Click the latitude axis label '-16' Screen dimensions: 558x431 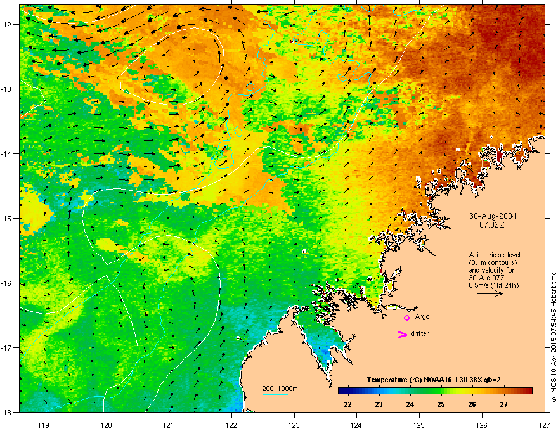point(6,283)
